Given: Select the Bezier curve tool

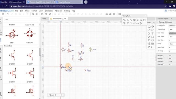Looking at the screenshot, I should 149,30.
